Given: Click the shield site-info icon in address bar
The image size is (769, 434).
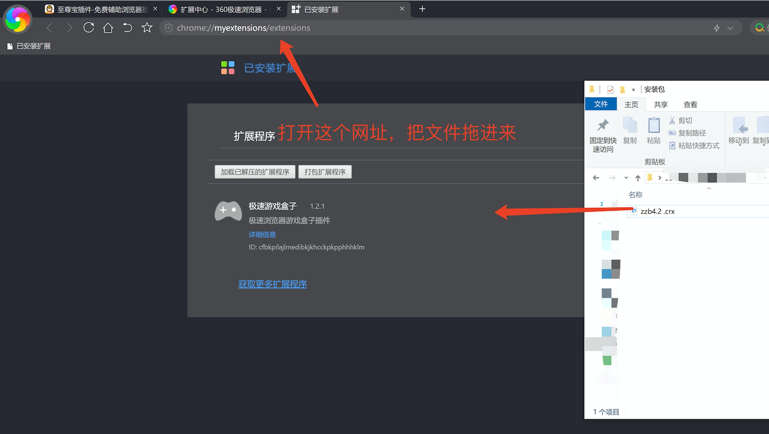Looking at the screenshot, I should click(168, 28).
